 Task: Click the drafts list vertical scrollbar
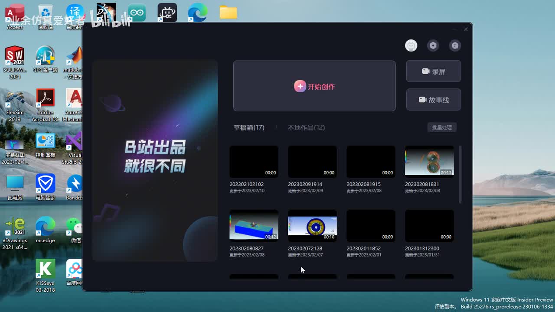(x=460, y=174)
